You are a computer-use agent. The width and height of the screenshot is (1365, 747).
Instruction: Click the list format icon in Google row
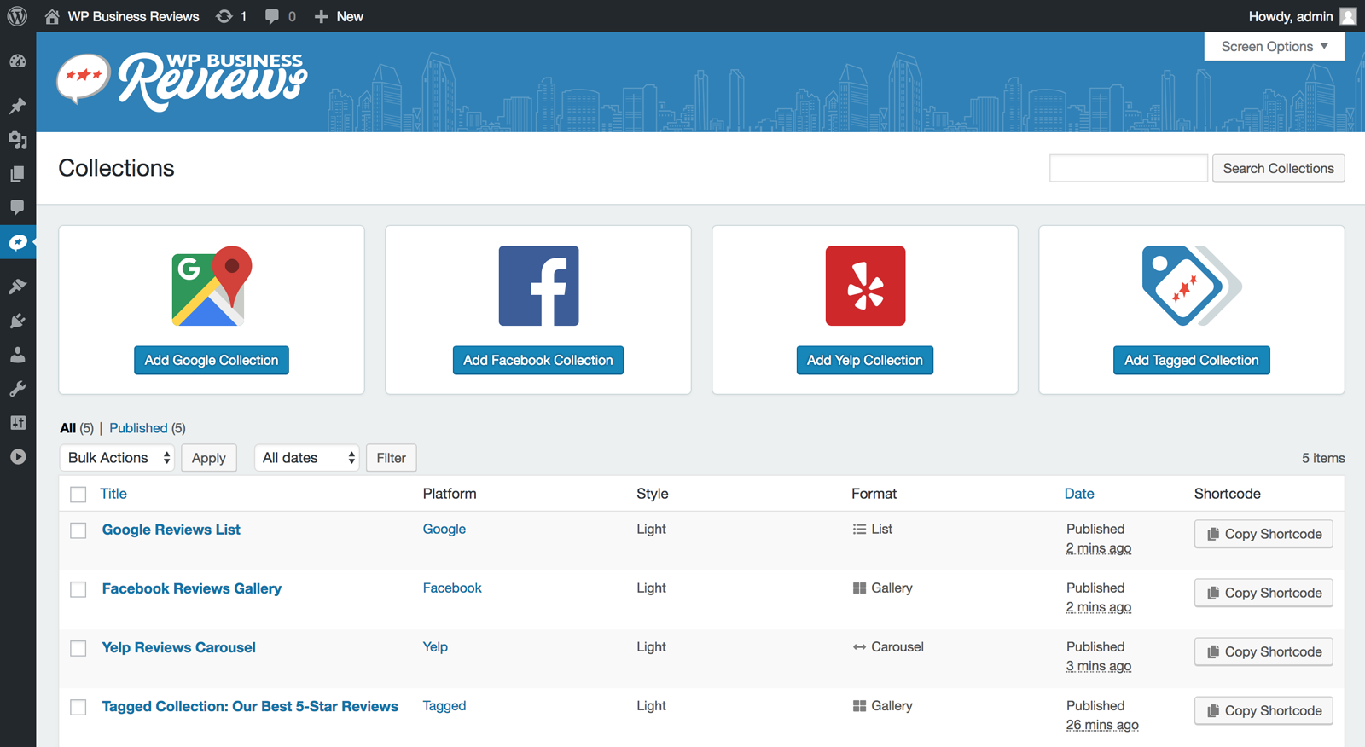coord(859,529)
